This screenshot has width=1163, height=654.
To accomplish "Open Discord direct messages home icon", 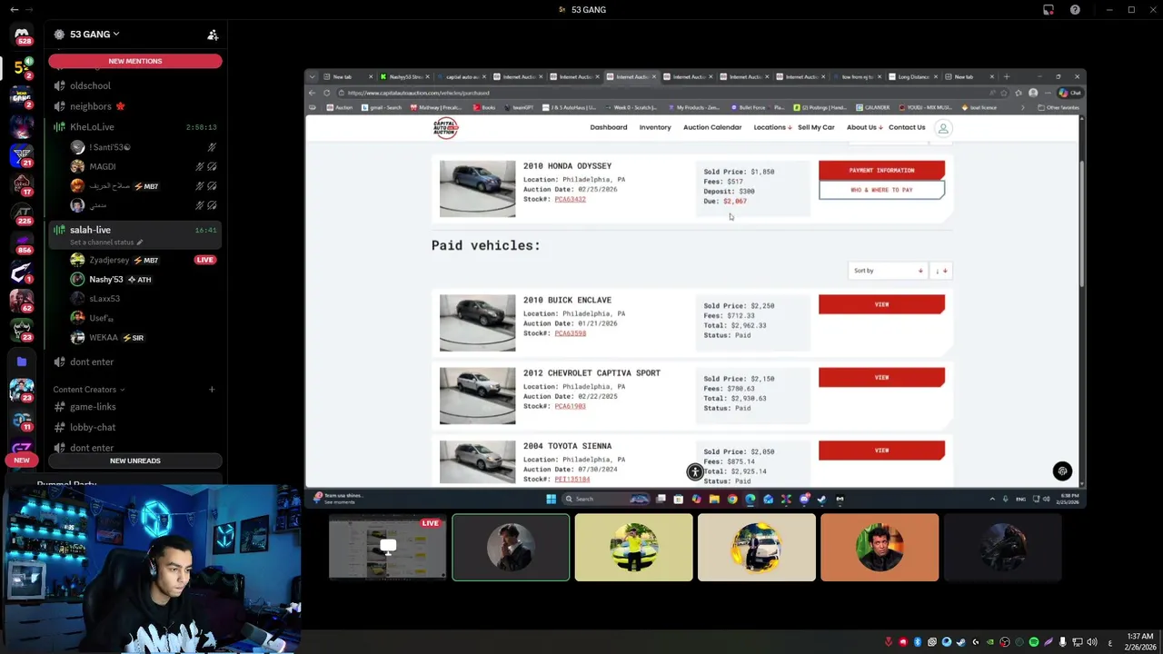I will 22,35.
